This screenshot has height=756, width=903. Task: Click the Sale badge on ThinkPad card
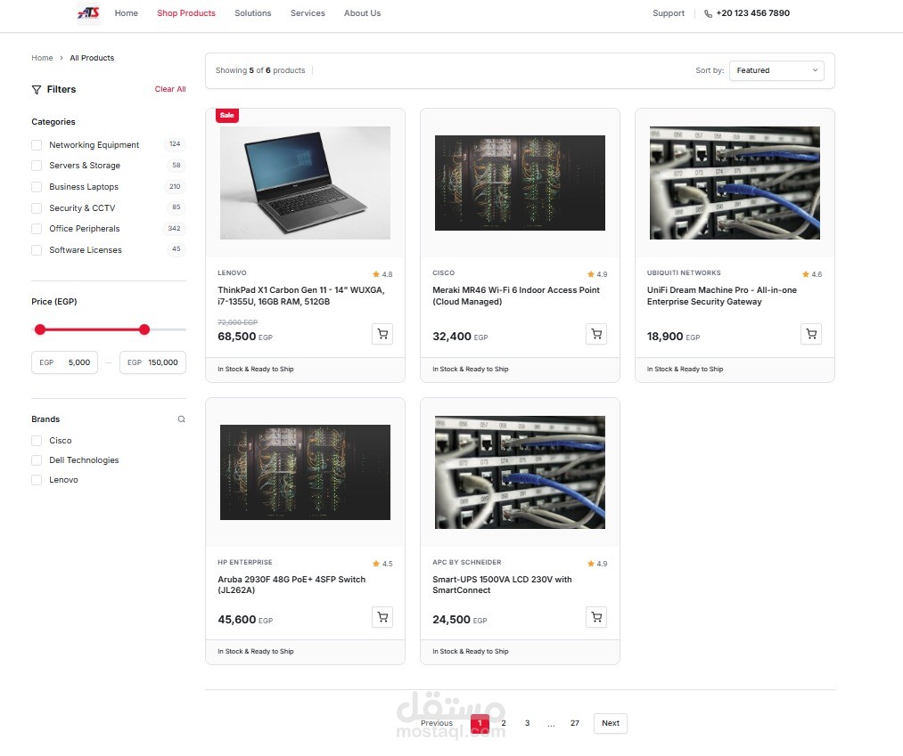click(x=227, y=115)
